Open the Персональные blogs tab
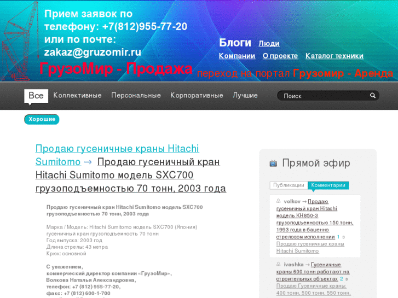Image resolution: width=398 pixels, height=298 pixels. [x=136, y=95]
